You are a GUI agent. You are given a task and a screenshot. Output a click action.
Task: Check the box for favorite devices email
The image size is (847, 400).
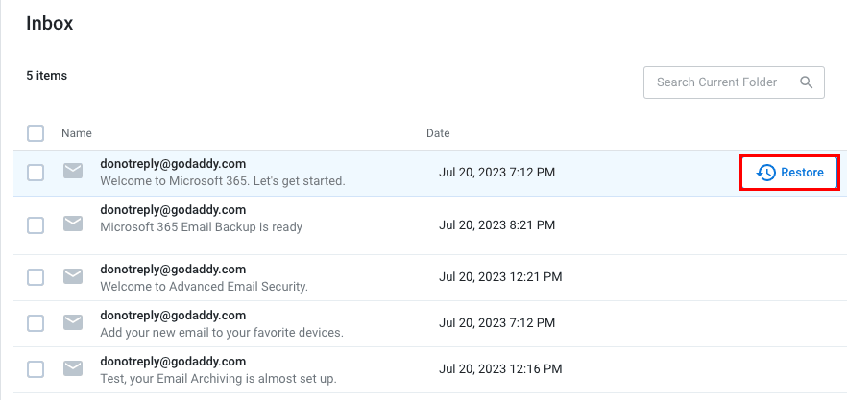[36, 323]
